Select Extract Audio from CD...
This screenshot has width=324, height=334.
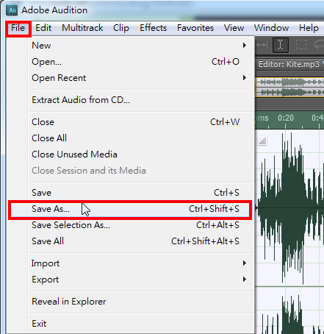140,100
